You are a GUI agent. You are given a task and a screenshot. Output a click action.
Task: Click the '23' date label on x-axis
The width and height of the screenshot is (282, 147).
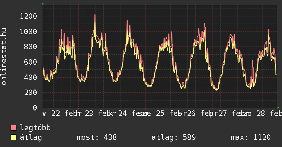click(89, 113)
